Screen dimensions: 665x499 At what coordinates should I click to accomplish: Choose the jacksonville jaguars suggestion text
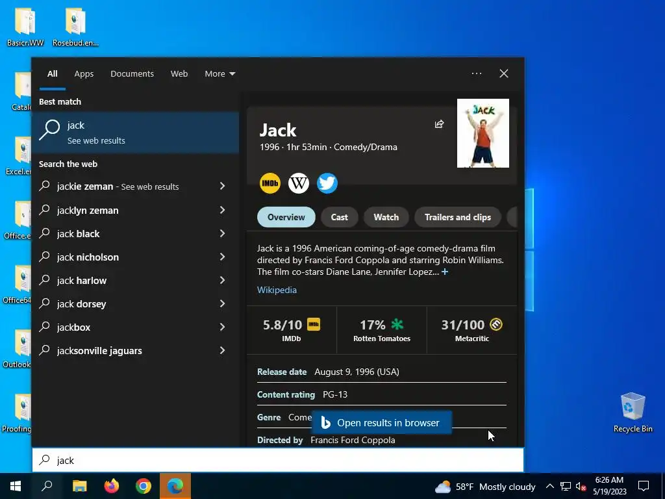(99, 351)
